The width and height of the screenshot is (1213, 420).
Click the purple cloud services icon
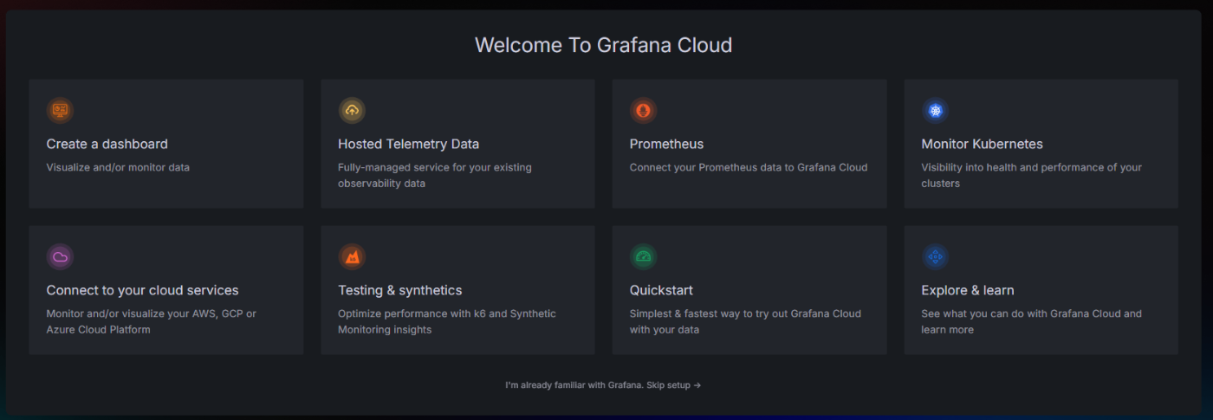pos(60,256)
